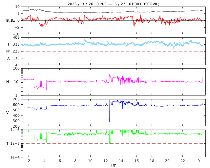Click the "Bt,Bz" axis label
Screen dimensions: 210x168
pyautogui.click(x=10, y=21)
